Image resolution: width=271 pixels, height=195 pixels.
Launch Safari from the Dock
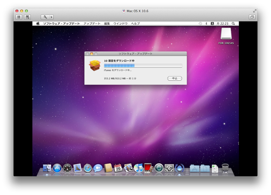(x=88, y=168)
